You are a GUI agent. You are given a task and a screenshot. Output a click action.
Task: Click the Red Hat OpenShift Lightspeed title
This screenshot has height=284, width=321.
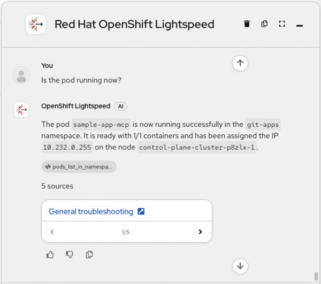(134, 25)
